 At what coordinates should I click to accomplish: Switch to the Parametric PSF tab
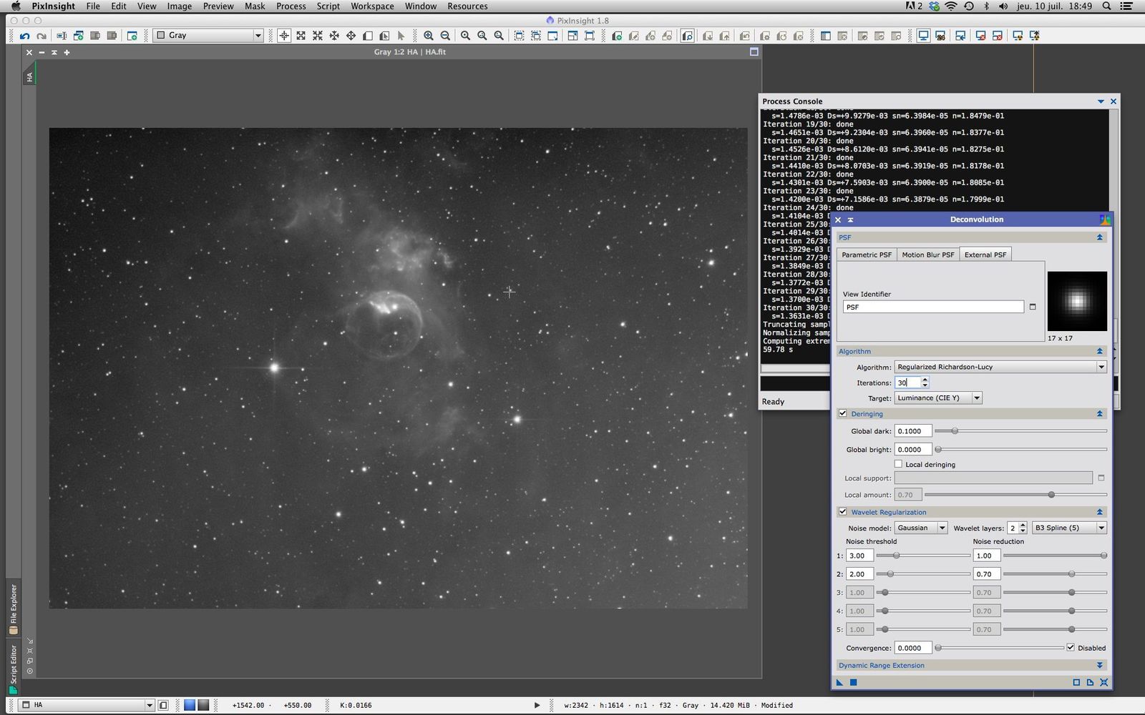coord(867,255)
